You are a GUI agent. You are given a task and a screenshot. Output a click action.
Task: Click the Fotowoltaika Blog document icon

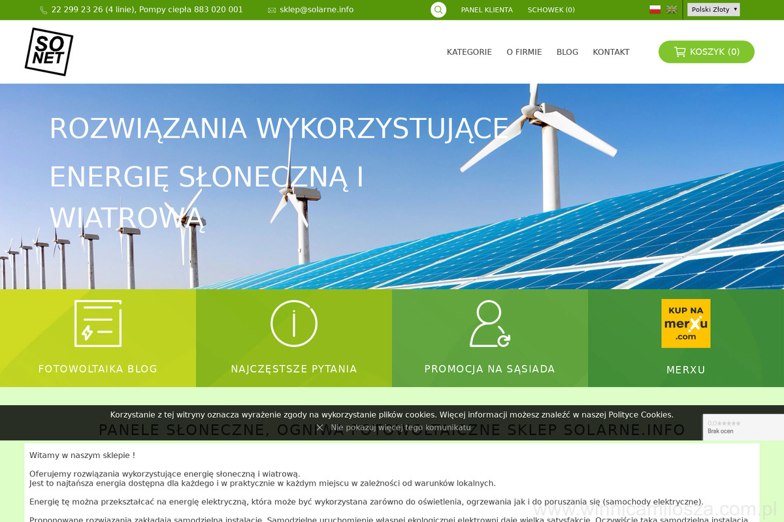click(98, 324)
